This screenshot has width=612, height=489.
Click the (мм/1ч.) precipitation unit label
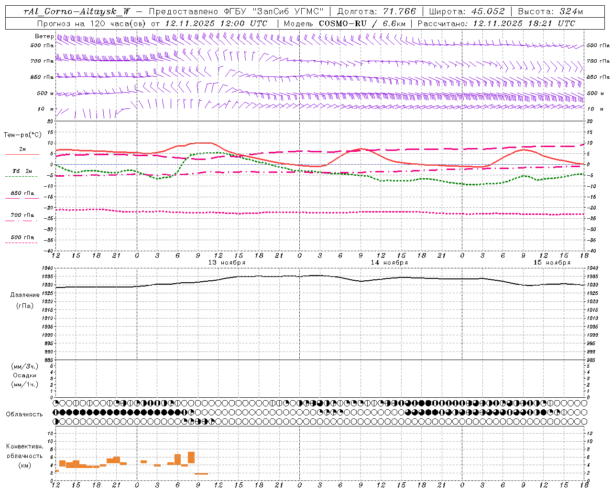pyautogui.click(x=25, y=384)
